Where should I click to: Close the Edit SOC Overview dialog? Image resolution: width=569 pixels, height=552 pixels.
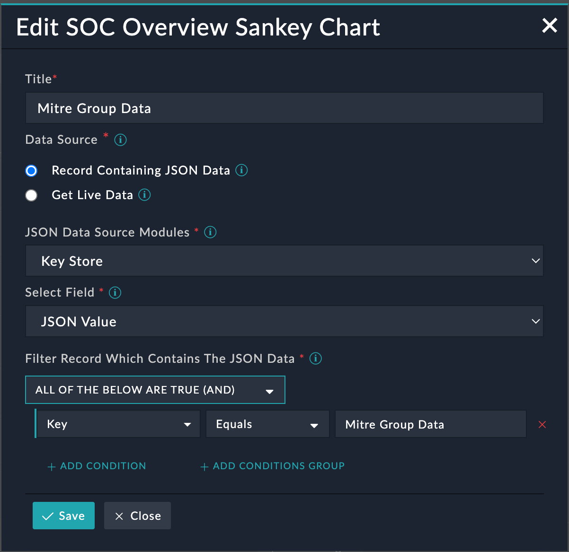coord(549,26)
